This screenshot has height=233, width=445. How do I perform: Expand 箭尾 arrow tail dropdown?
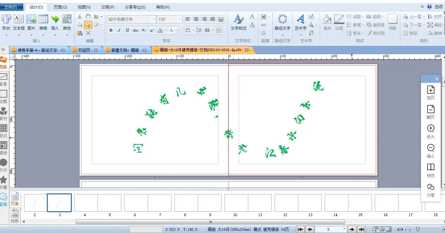pos(363,25)
